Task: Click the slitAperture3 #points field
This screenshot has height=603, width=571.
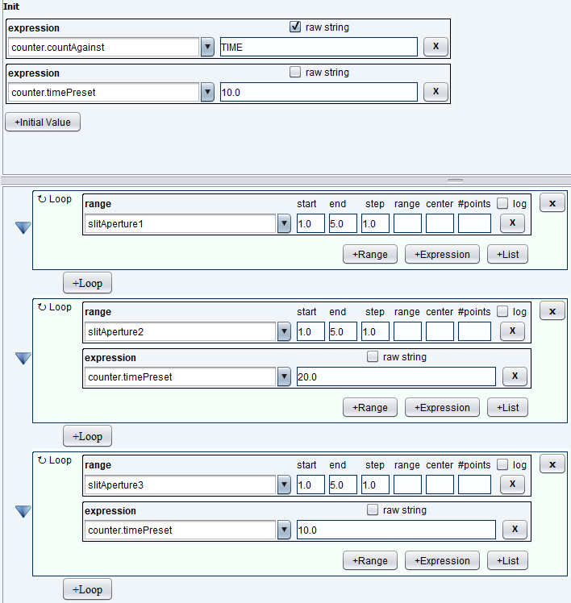Action: [474, 484]
